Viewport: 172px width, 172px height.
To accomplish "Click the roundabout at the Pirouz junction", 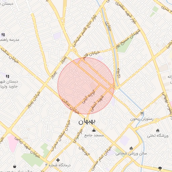I will pyautogui.click(x=71, y=48).
